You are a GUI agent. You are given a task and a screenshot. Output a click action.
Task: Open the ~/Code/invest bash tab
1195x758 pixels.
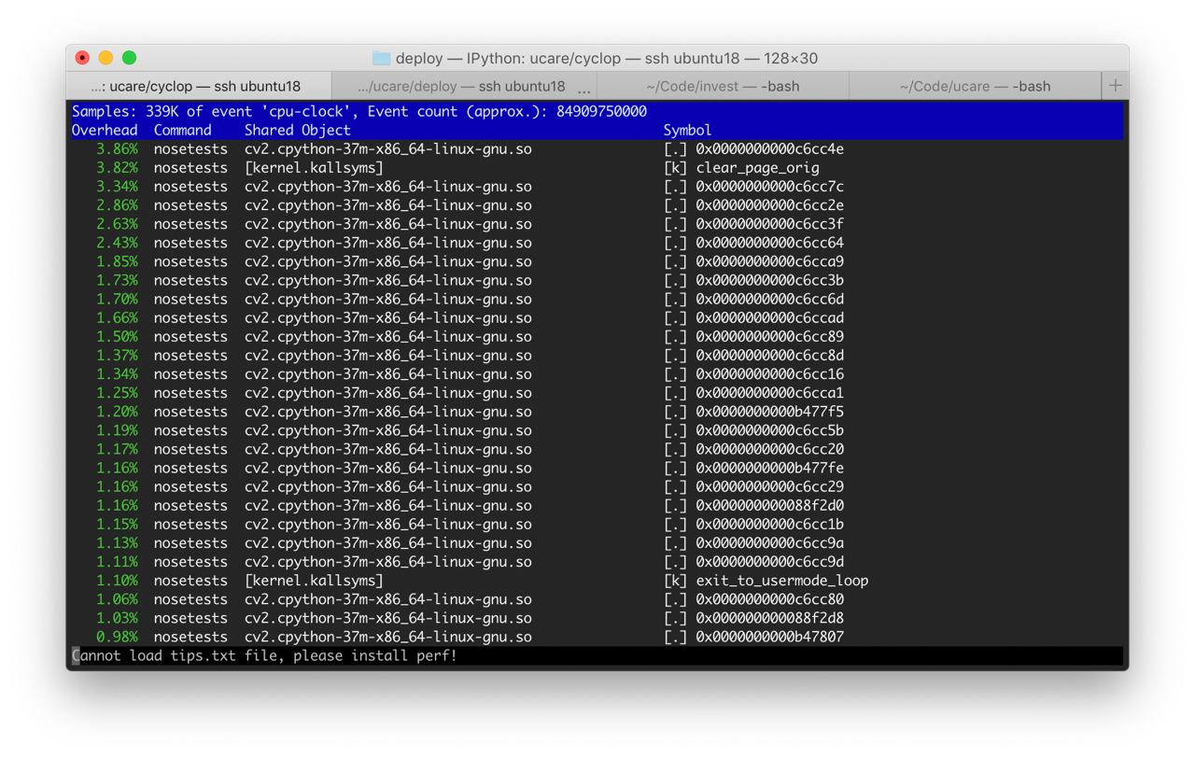[723, 86]
